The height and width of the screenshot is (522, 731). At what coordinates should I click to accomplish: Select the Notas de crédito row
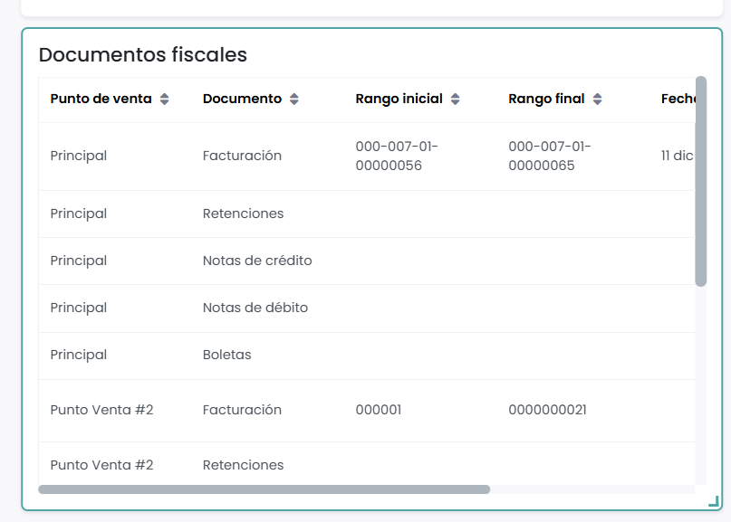click(257, 261)
